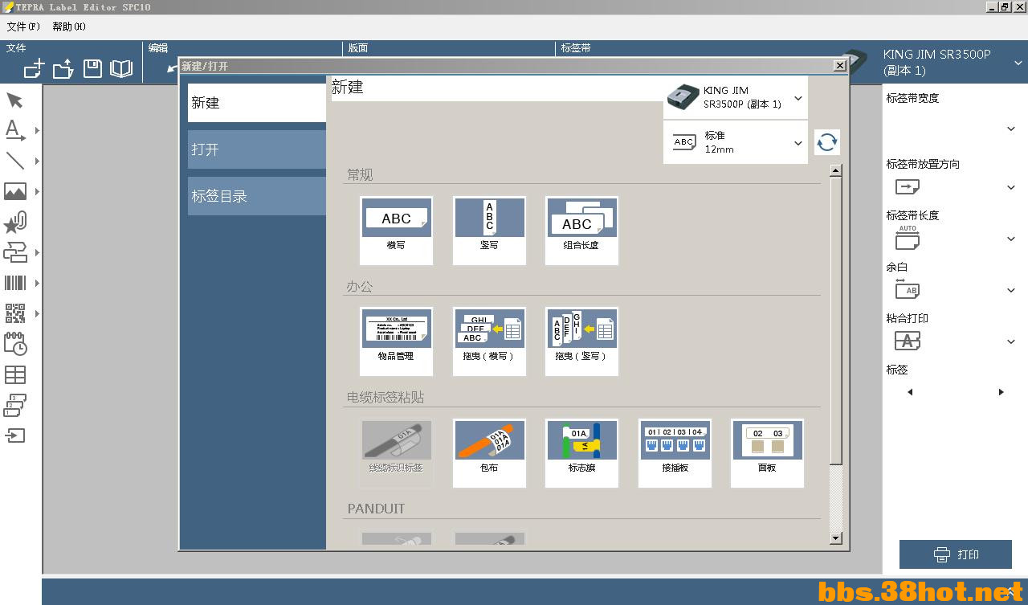Expand the 标签带宽度 dropdown
The height and width of the screenshot is (605, 1028).
[x=1011, y=129]
